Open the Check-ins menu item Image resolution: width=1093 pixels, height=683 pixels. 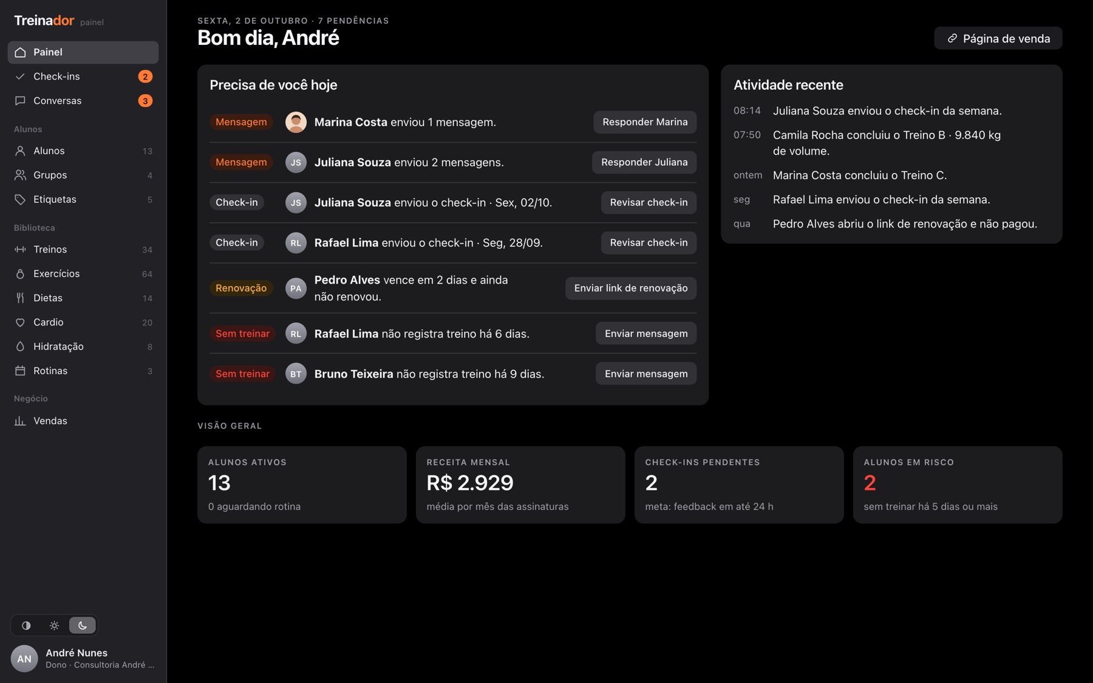pyautogui.click(x=83, y=76)
